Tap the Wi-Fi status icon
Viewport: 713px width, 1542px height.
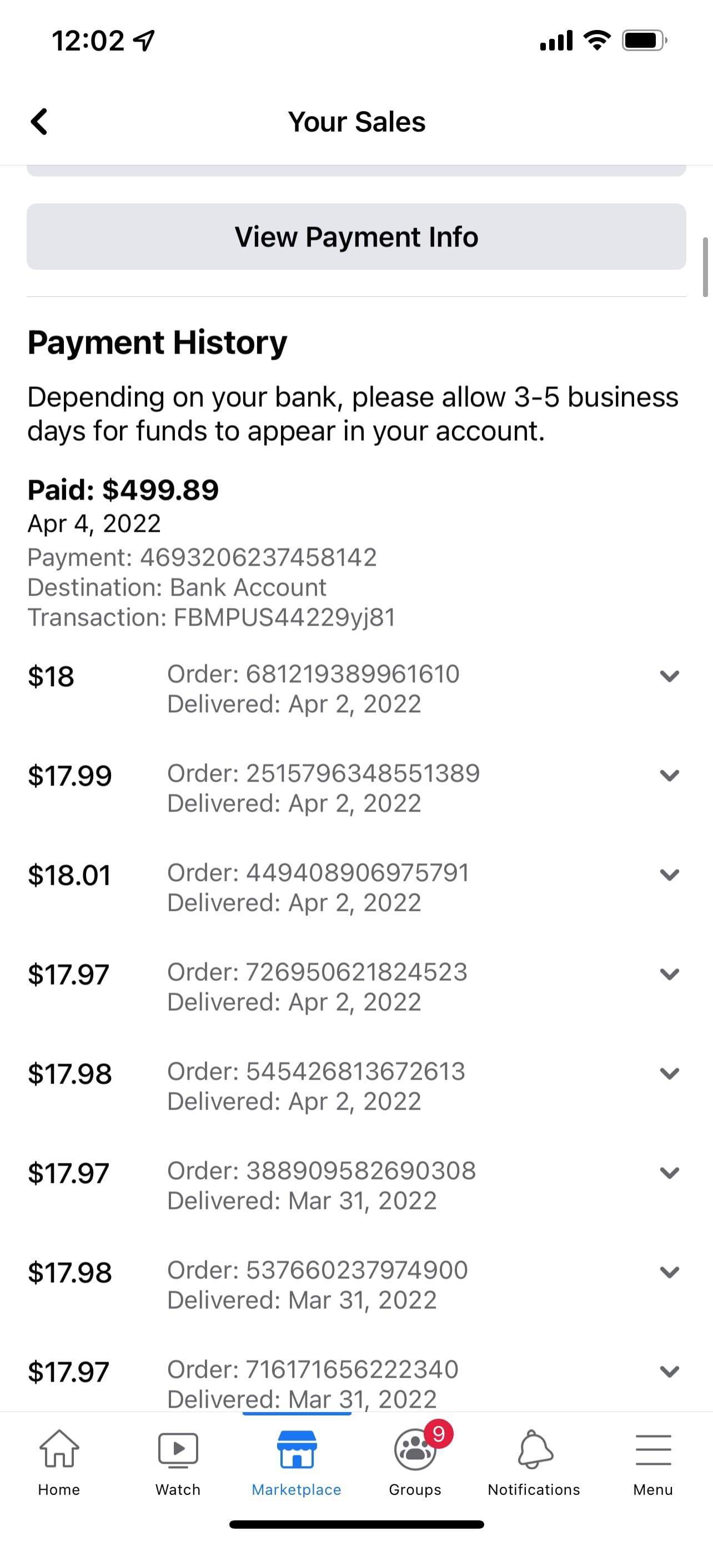[596, 41]
